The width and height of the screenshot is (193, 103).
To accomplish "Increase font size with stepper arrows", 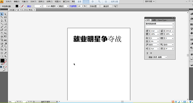I will coord(150,30).
